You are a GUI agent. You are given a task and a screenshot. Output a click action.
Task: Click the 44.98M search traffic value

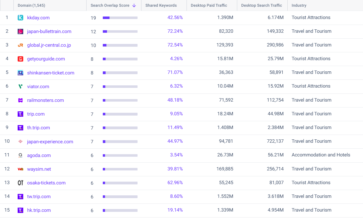(276, 114)
